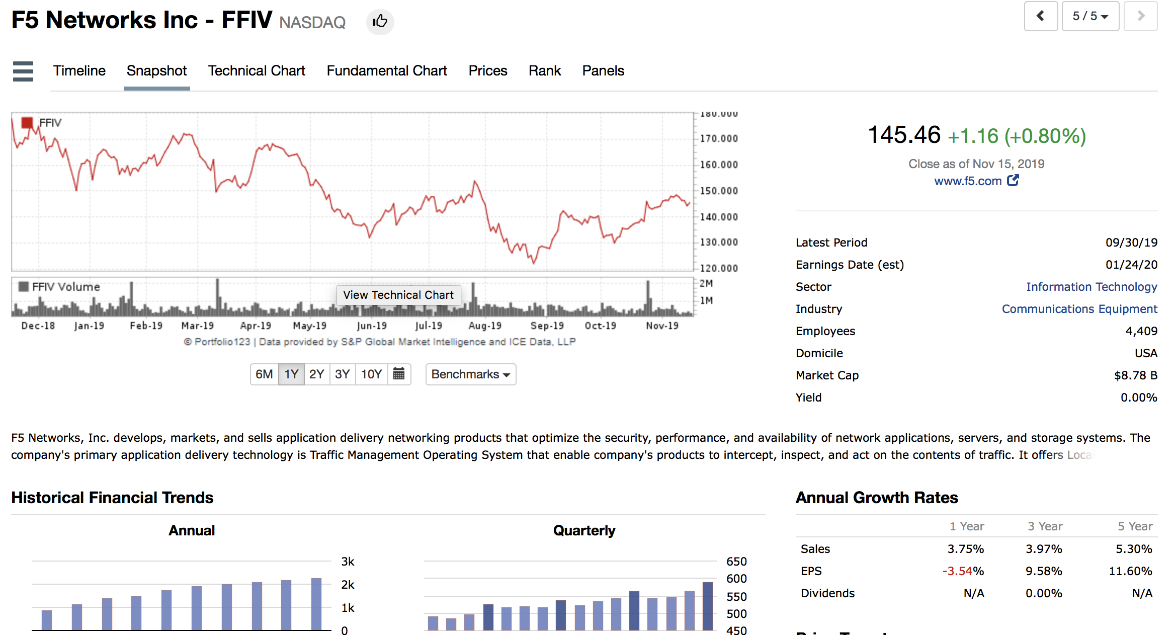Open the Information Technology sector link
Viewport: 1173px width, 635px height.
pos(1092,287)
